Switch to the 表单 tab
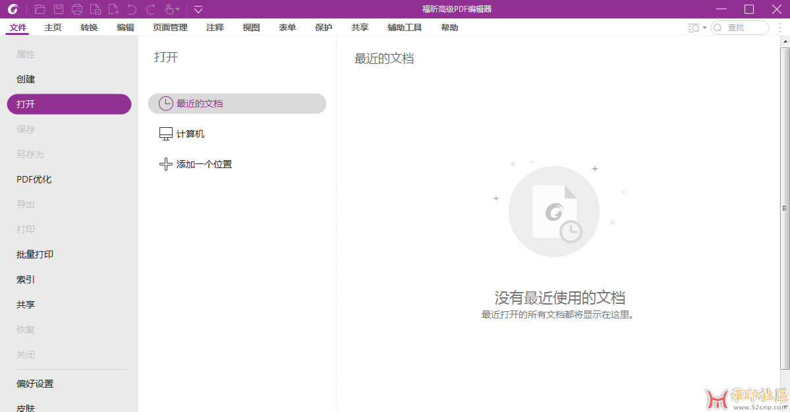The image size is (790, 412). 287,27
